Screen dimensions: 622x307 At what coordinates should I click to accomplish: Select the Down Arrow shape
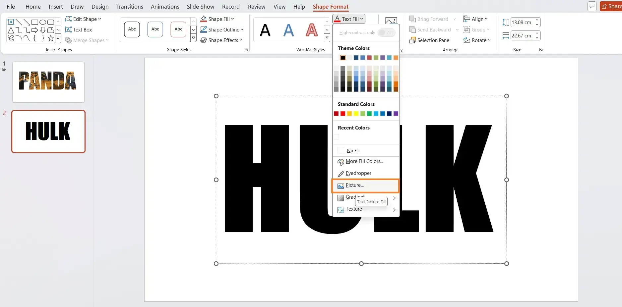point(43,30)
